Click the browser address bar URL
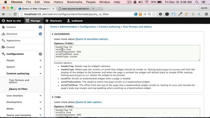 [x=66, y=14]
